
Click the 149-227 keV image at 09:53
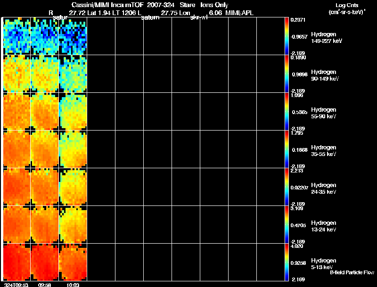coord(16,36)
